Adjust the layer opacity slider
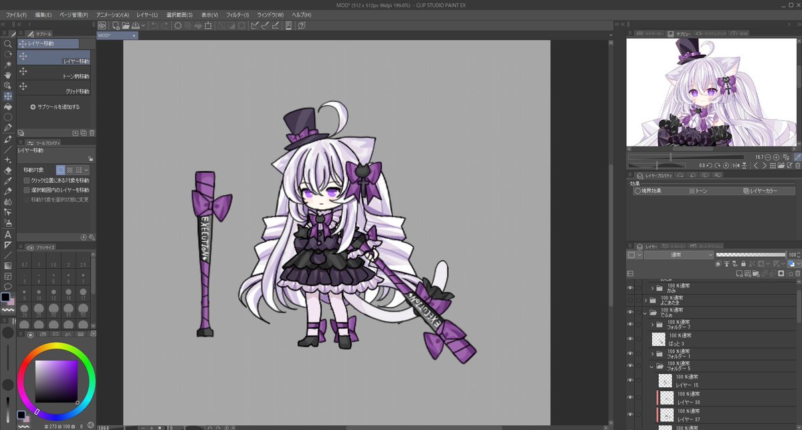 click(x=751, y=255)
